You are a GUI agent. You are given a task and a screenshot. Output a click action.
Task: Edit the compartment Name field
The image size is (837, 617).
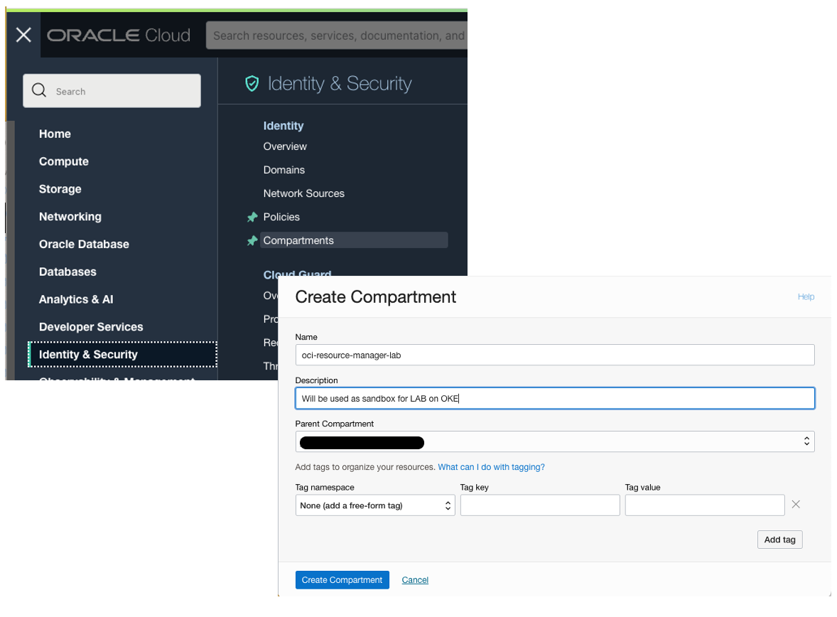point(555,355)
